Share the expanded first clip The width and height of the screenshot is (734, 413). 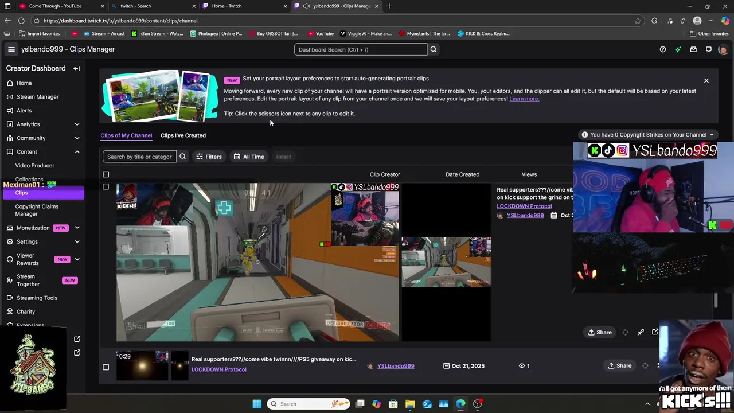pyautogui.click(x=600, y=332)
